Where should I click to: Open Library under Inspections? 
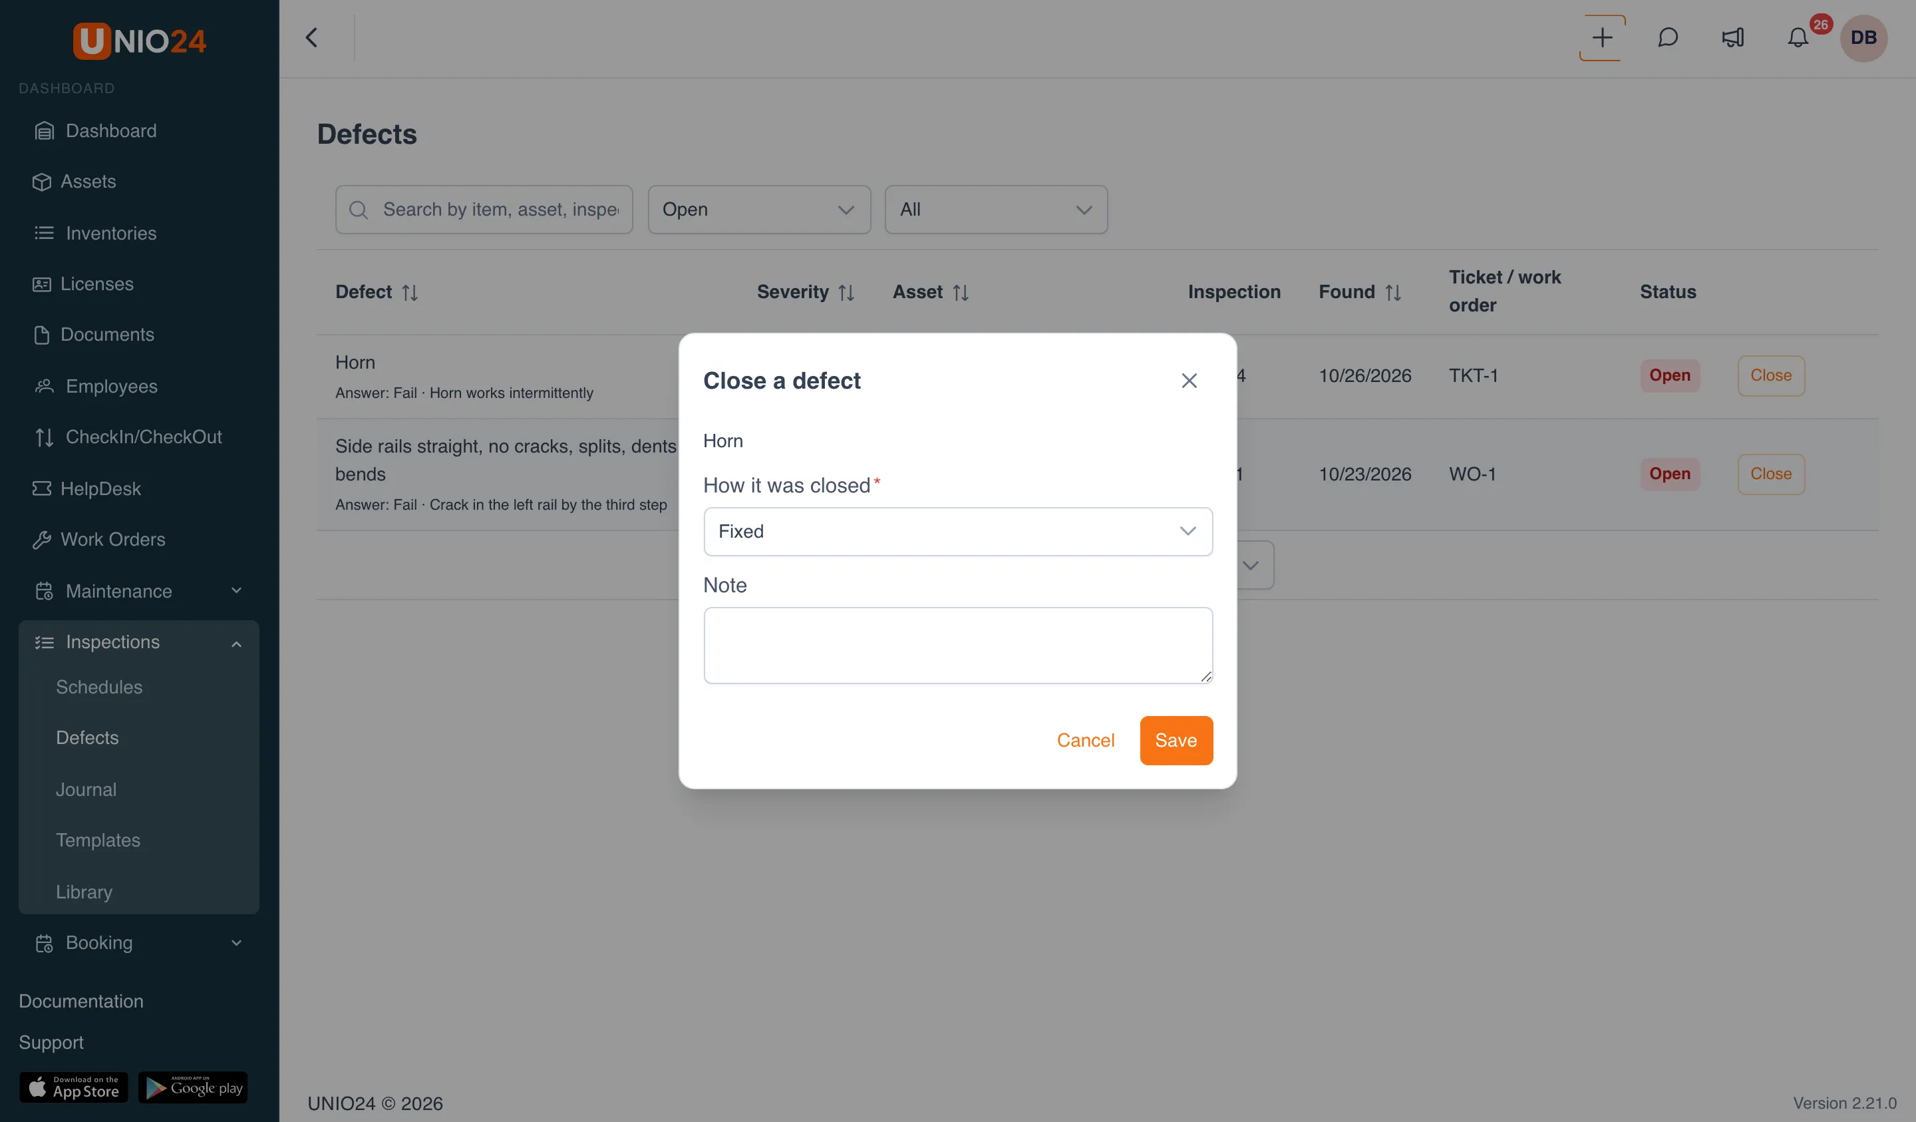pos(84,892)
